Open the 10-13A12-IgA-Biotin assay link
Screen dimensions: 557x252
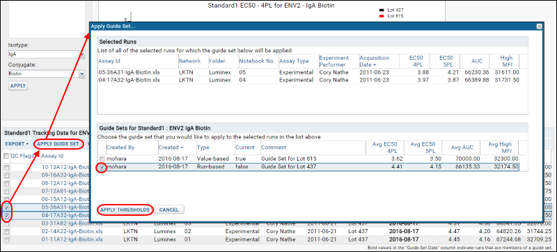click(x=65, y=167)
